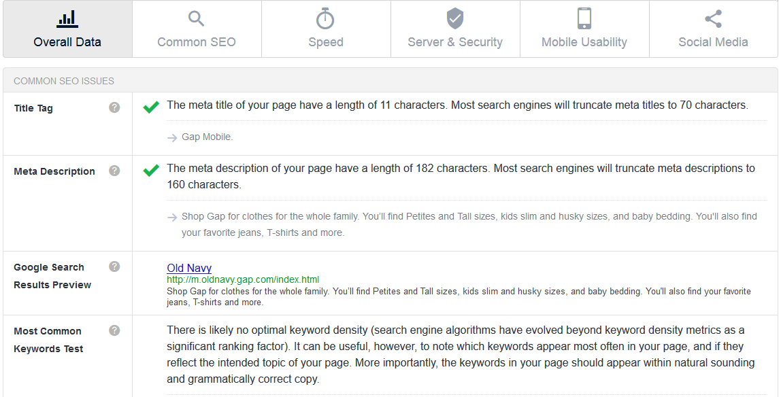781x397 pixels.
Task: Open help tooltip beside Title Tag
Action: [x=114, y=107]
